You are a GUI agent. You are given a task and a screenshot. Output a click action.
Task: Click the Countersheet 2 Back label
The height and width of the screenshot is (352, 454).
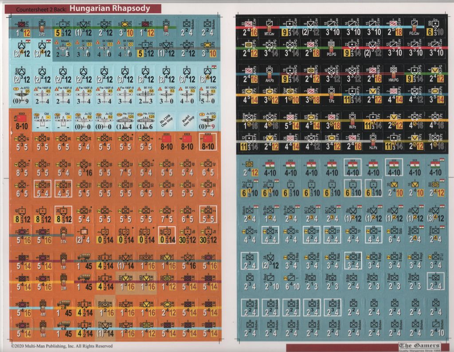point(41,9)
